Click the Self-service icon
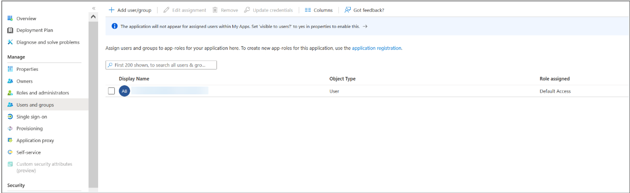This screenshot has width=630, height=193. click(x=10, y=152)
